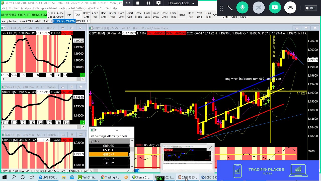
Task: Open the Drawing Tools dropdown
Action: (181, 3)
